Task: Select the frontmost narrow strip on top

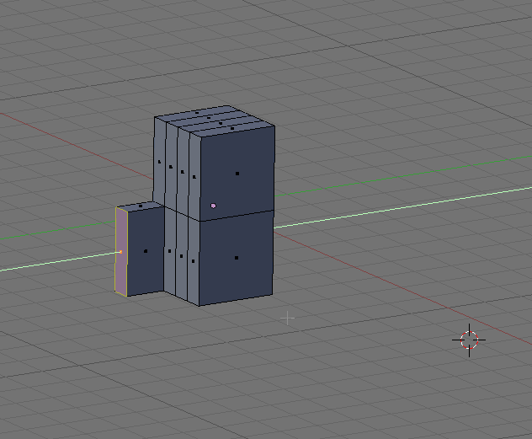Action: (x=232, y=129)
